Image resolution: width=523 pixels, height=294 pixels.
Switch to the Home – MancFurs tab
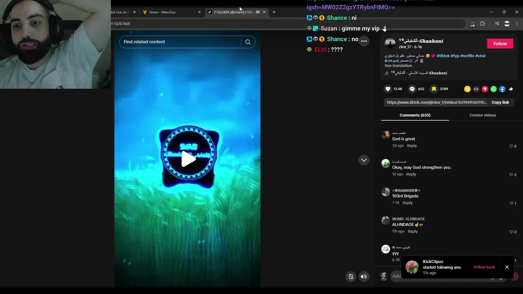click(x=171, y=12)
